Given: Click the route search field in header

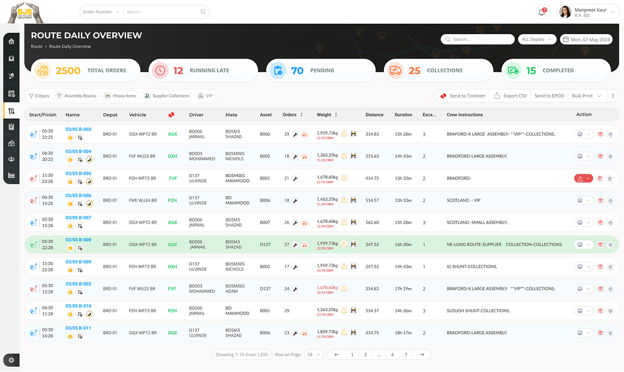Looking at the screenshot, I should click(478, 40).
